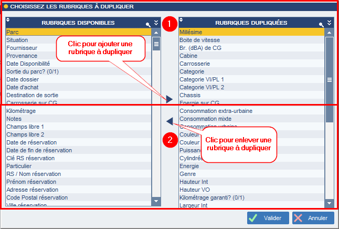Click sort arrows icon in Rubriques Dupliquées header

[181, 20]
